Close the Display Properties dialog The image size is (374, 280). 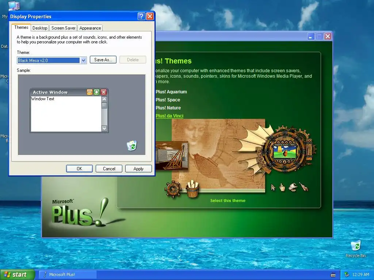click(x=150, y=16)
